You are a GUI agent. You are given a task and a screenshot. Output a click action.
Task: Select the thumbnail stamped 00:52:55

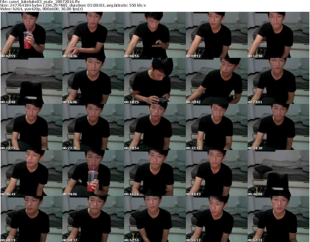155,219
